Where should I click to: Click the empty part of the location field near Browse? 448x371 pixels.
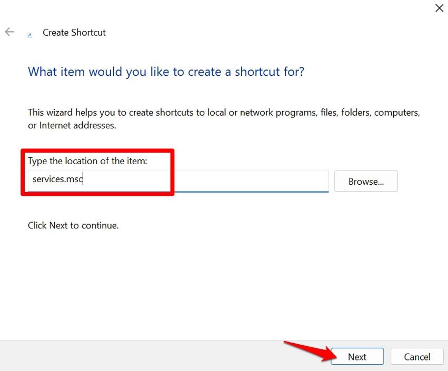click(253, 180)
